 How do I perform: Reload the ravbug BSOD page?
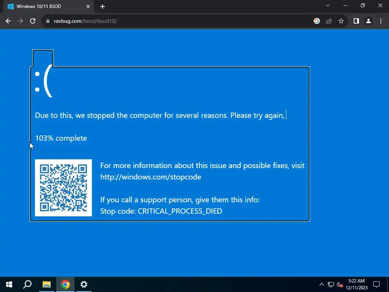(33, 21)
